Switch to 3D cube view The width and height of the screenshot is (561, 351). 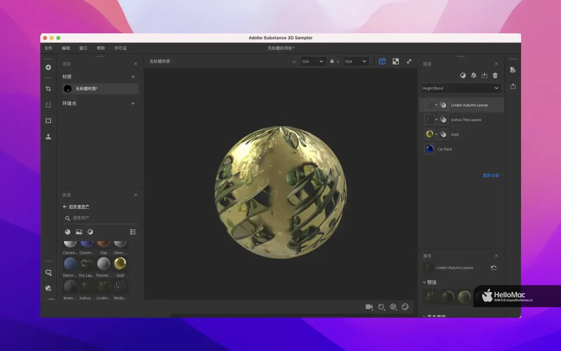382,61
